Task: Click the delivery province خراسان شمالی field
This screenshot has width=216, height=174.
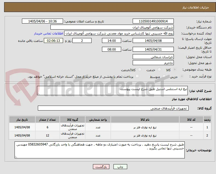Action: (153, 57)
